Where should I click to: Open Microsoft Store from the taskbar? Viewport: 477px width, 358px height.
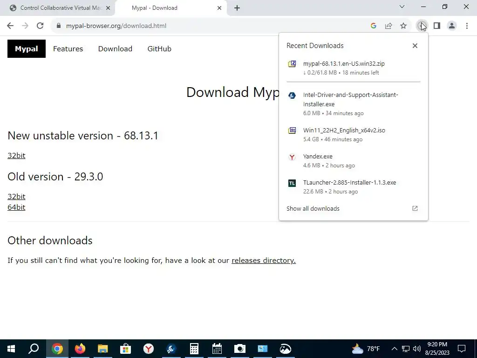(x=126, y=349)
